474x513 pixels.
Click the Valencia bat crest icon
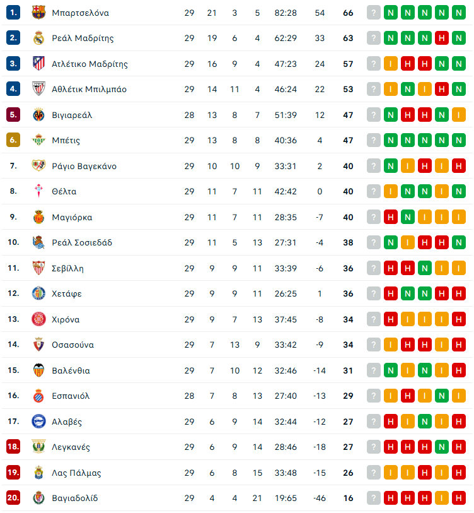38,370
